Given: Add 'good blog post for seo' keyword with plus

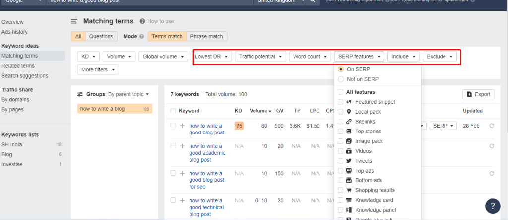Looking at the screenshot, I should click(x=183, y=173).
